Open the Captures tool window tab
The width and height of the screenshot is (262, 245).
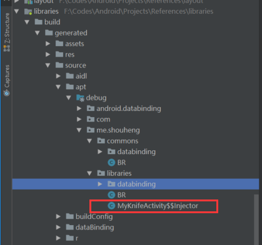(x=7, y=80)
